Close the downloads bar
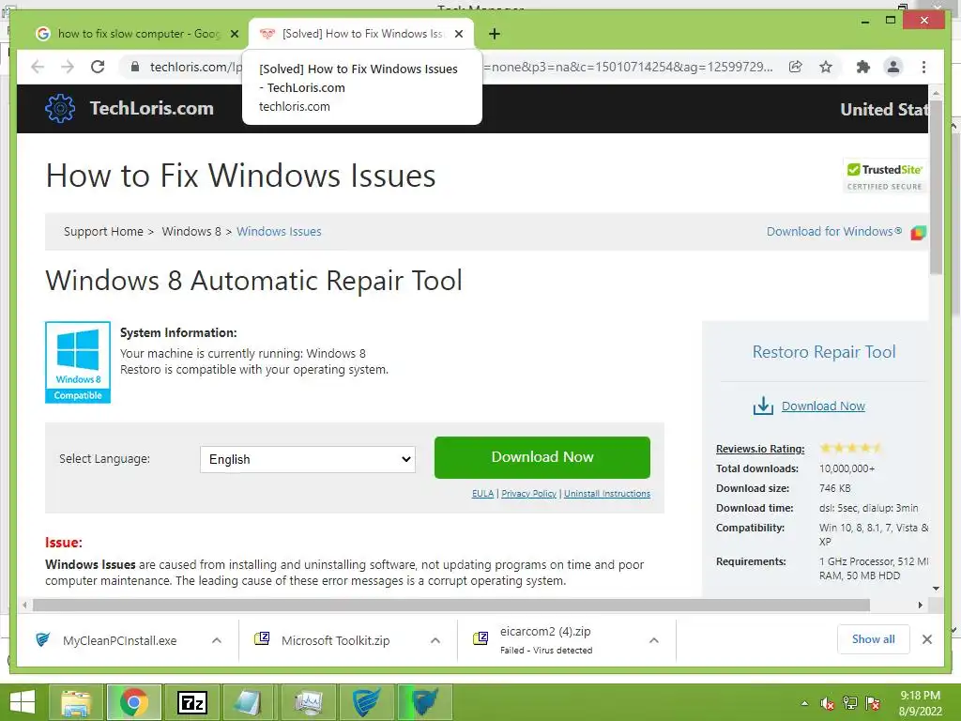 926,639
